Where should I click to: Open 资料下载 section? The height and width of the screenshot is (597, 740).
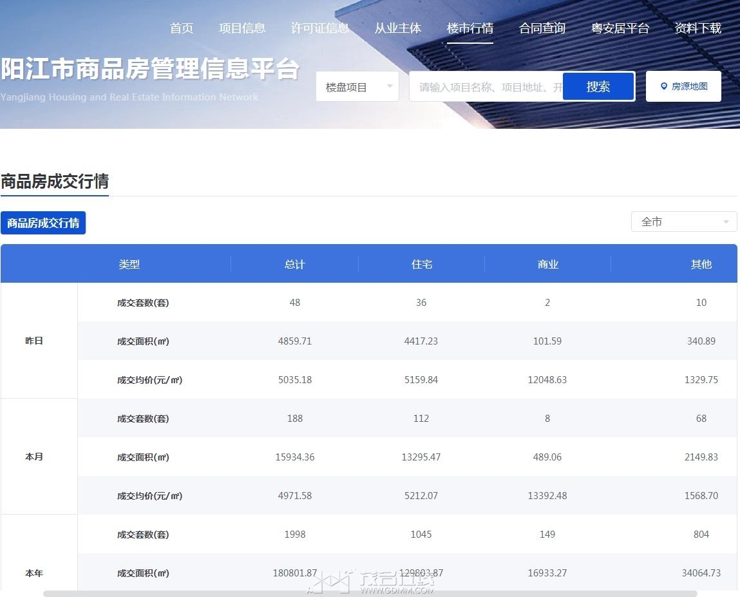point(698,28)
